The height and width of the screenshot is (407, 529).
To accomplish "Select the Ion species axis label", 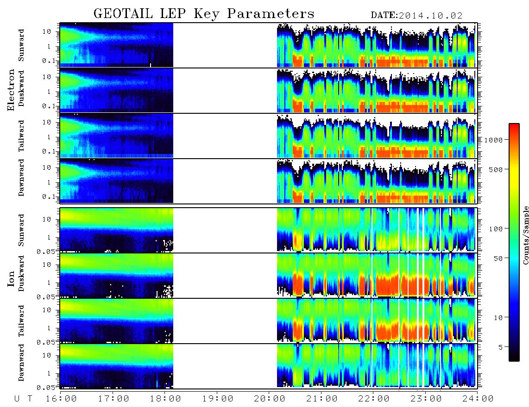I will click(11, 278).
